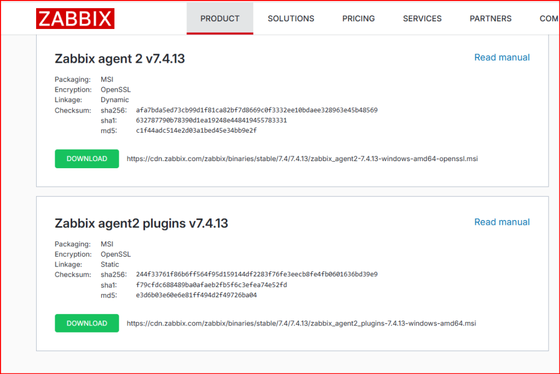This screenshot has height=374, width=560.
Task: Select sha256 checksum starting 244f3376
Action: 256,275
